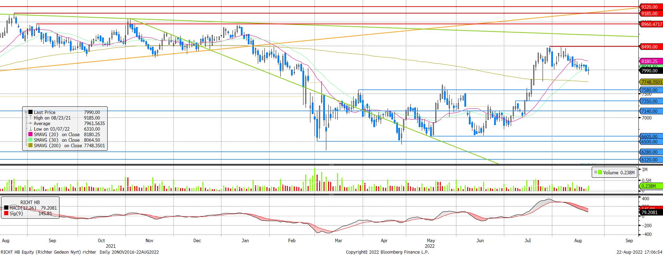
Task: Click the olive SMAVG (200) swatch
Action: tap(30, 146)
